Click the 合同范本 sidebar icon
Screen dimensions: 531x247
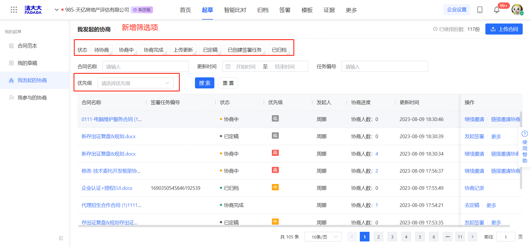point(11,46)
